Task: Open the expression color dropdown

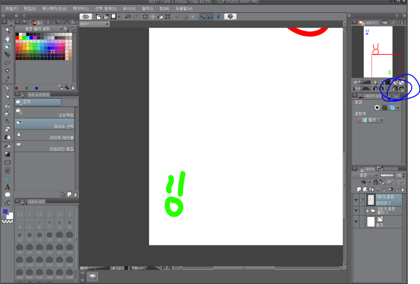Action: (381, 120)
